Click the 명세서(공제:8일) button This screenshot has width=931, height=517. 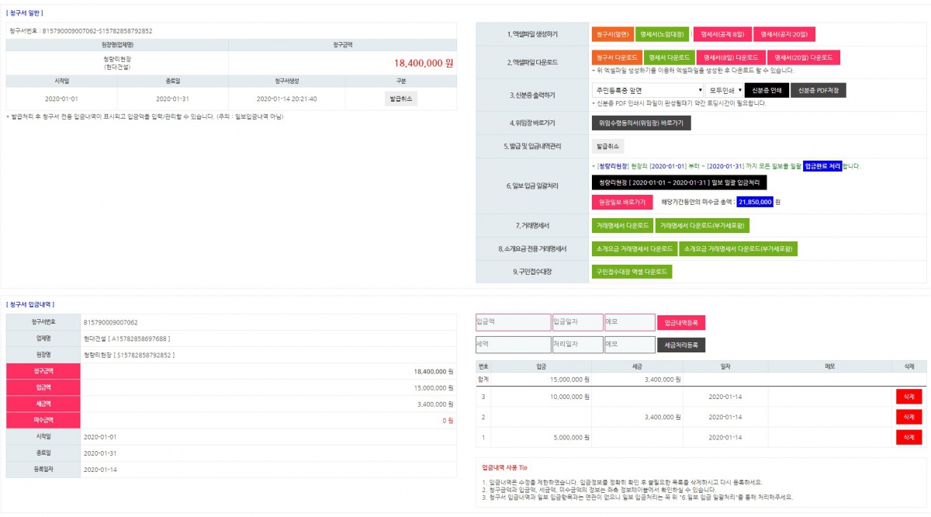tap(722, 34)
